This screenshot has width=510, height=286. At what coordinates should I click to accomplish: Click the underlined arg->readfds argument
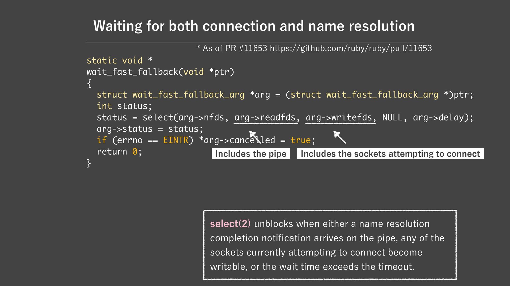tap(266, 117)
